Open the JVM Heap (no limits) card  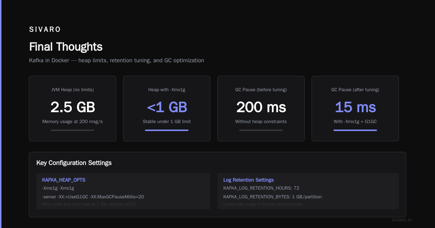(72, 109)
